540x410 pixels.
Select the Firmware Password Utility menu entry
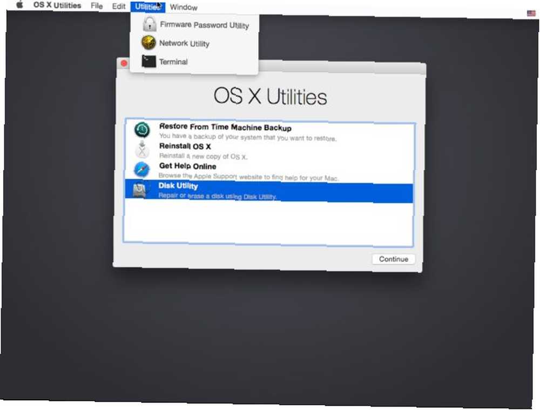coord(194,25)
